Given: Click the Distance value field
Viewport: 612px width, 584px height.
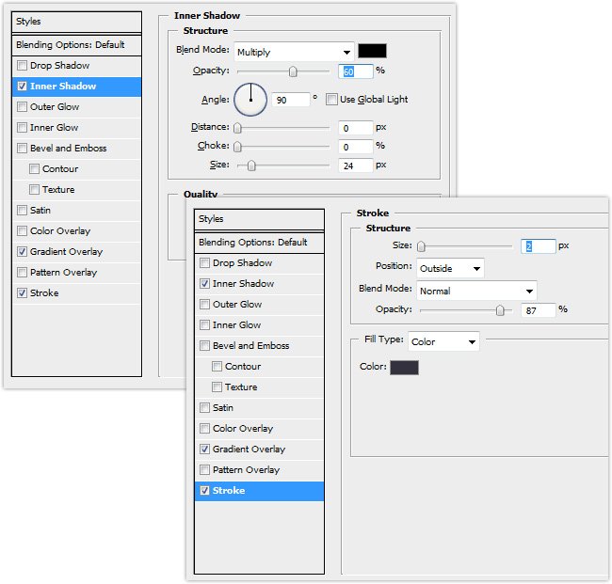Looking at the screenshot, I should click(x=356, y=128).
